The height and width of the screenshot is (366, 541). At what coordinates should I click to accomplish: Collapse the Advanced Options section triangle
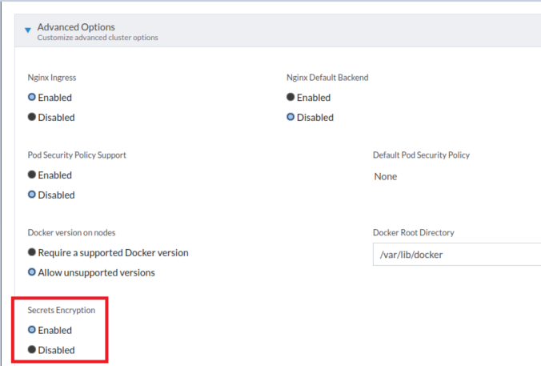click(x=28, y=31)
